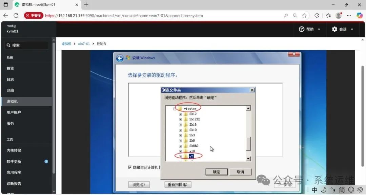
Task: Toggle the 隐藏与此计算机 checkbox
Action: [x=129, y=167]
